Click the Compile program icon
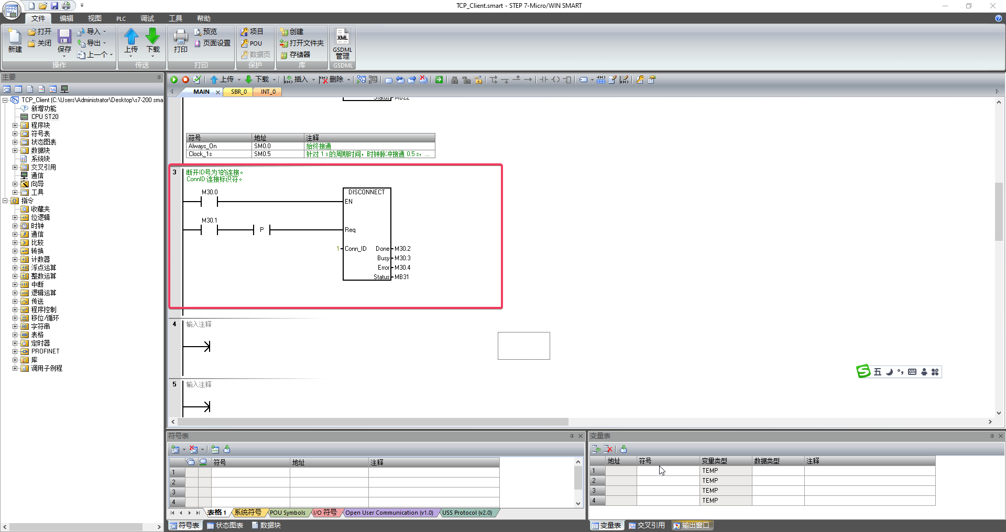Screen dimensions: 1006x532 pos(197,80)
